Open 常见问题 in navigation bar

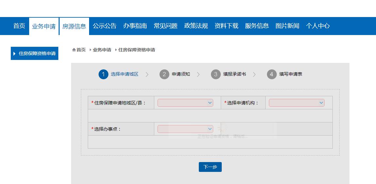click(x=165, y=26)
